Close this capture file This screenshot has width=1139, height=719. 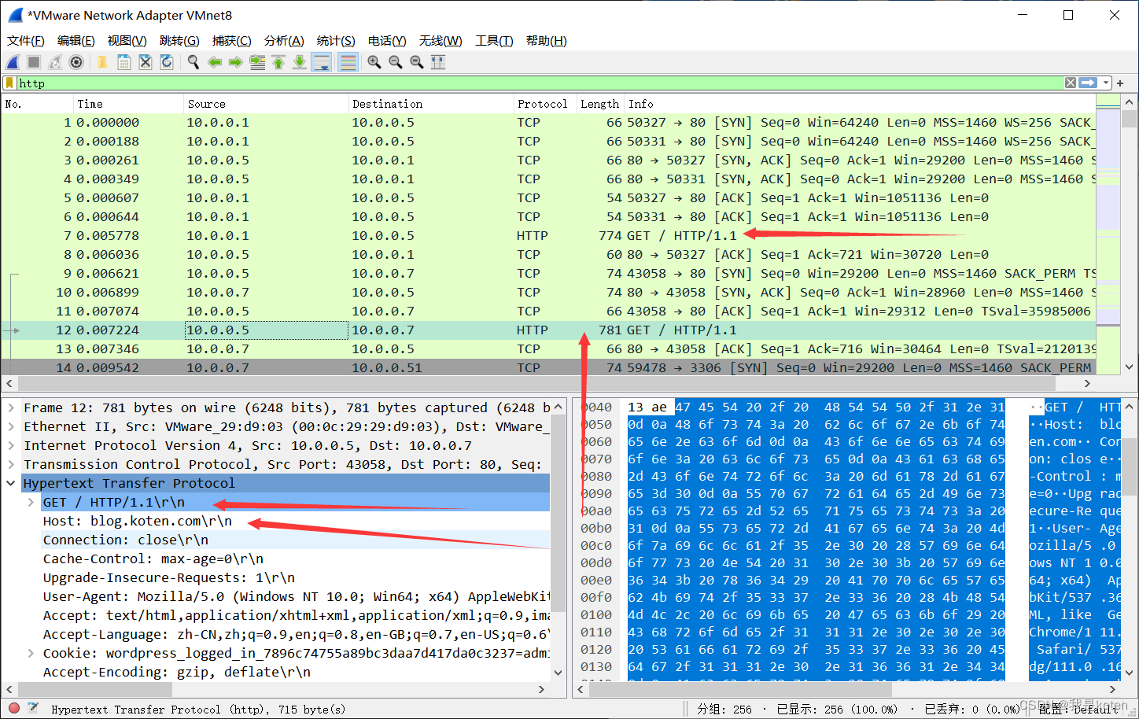[x=146, y=62]
